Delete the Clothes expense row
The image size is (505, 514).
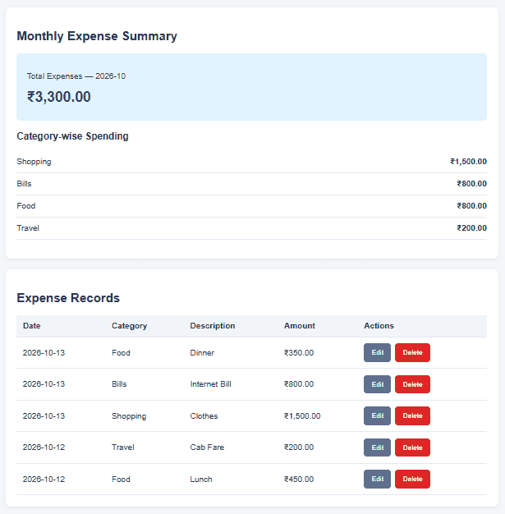[412, 415]
